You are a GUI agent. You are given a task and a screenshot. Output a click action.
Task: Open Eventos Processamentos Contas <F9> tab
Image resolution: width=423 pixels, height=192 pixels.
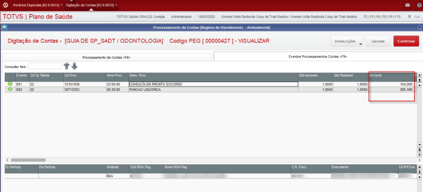click(x=318, y=57)
